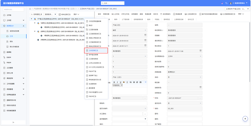Open the 秘密 security level dropdown

click(130, 30)
